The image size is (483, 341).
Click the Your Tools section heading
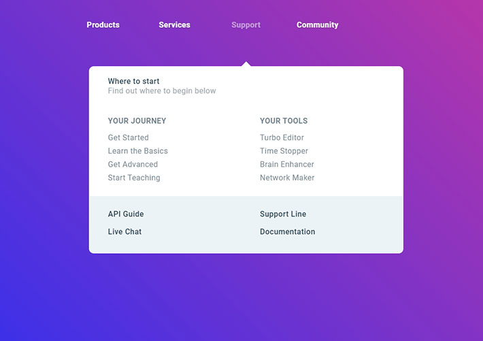284,121
